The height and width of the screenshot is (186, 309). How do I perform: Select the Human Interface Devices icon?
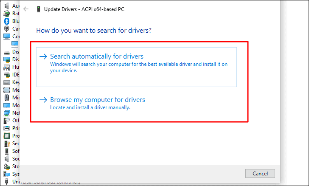[x=7, y=68]
